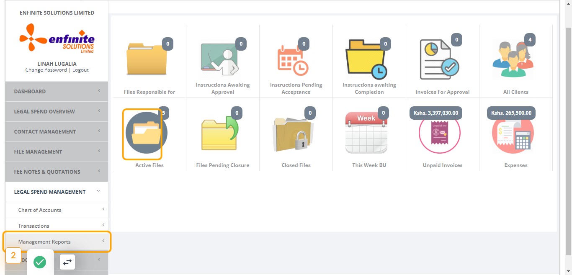The height and width of the screenshot is (275, 572).
Task: Expand the Dashboard menu chevron
Action: 99,91
